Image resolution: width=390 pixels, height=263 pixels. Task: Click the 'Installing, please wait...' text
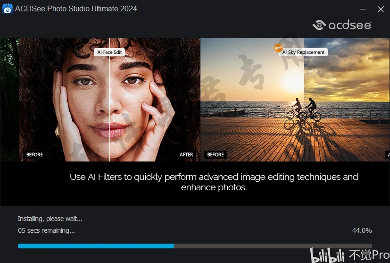tap(50, 219)
